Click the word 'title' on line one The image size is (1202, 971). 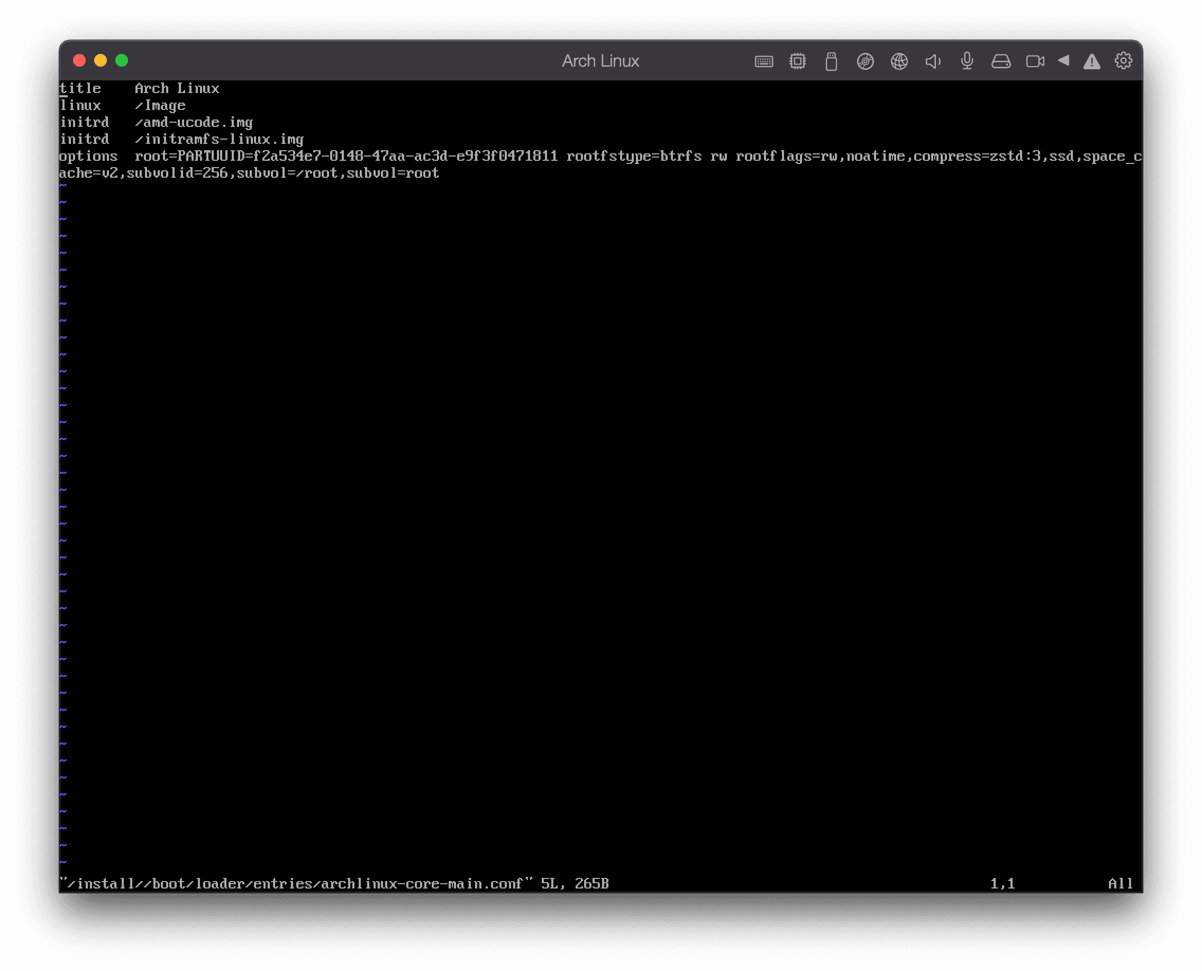(x=80, y=88)
